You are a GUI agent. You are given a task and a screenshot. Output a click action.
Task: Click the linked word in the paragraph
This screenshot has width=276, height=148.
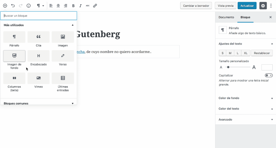click(x=81, y=52)
